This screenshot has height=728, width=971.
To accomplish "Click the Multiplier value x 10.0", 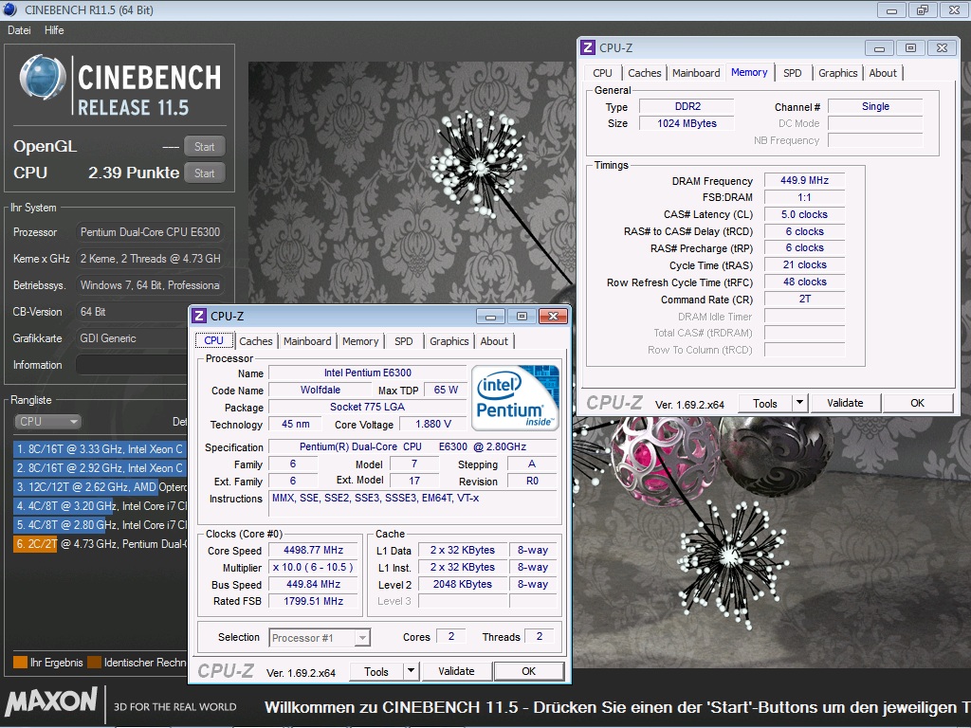I will pos(313,567).
